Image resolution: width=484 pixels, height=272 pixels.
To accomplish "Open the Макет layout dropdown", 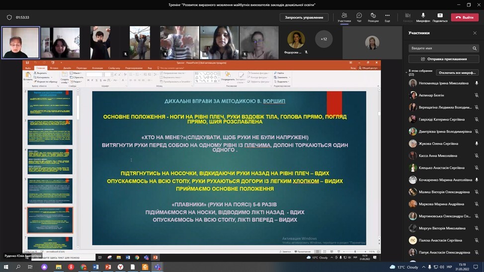I will (76, 73).
